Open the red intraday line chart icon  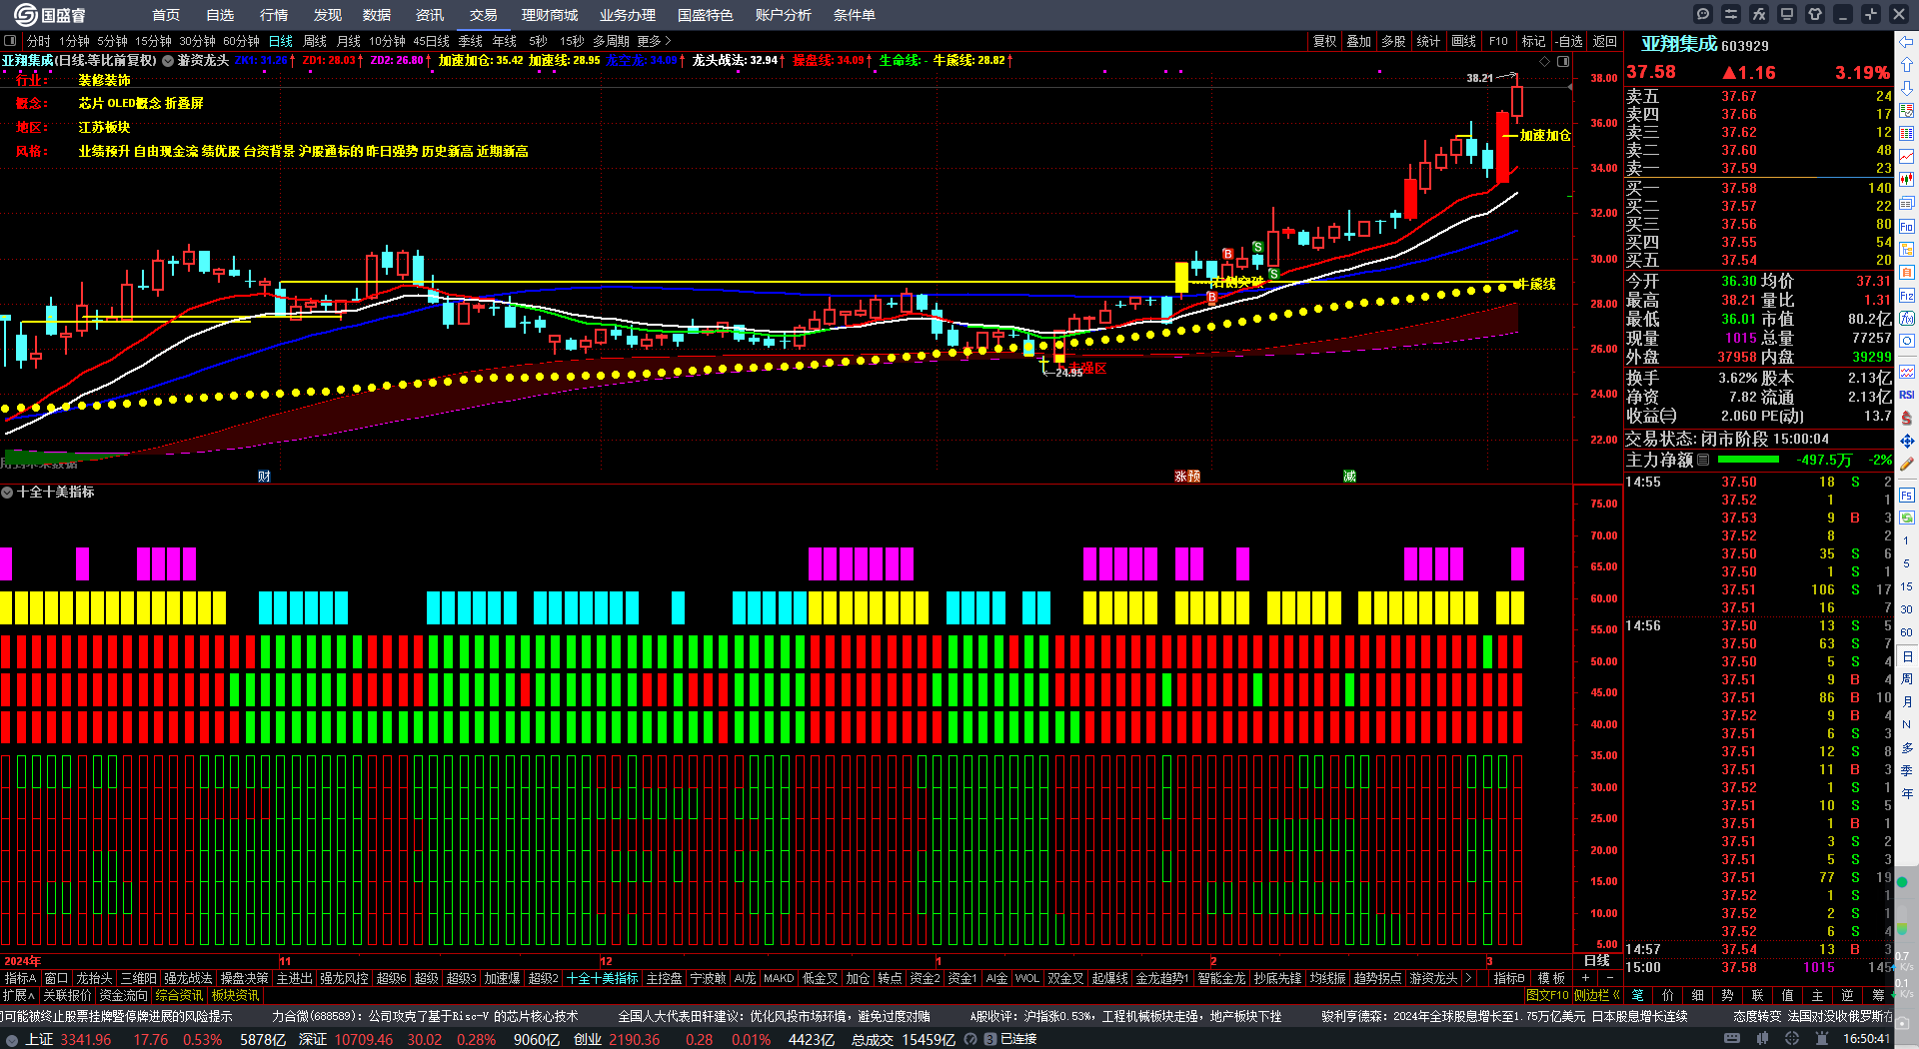point(1907,157)
